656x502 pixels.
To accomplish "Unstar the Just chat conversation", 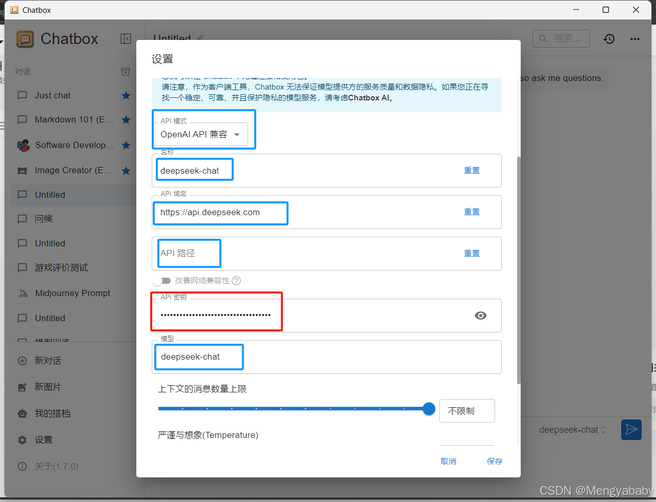I will [126, 95].
